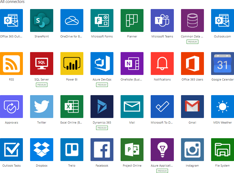Open the Google Calendar icon
Screen dimensions: 234x173
coord(223,64)
